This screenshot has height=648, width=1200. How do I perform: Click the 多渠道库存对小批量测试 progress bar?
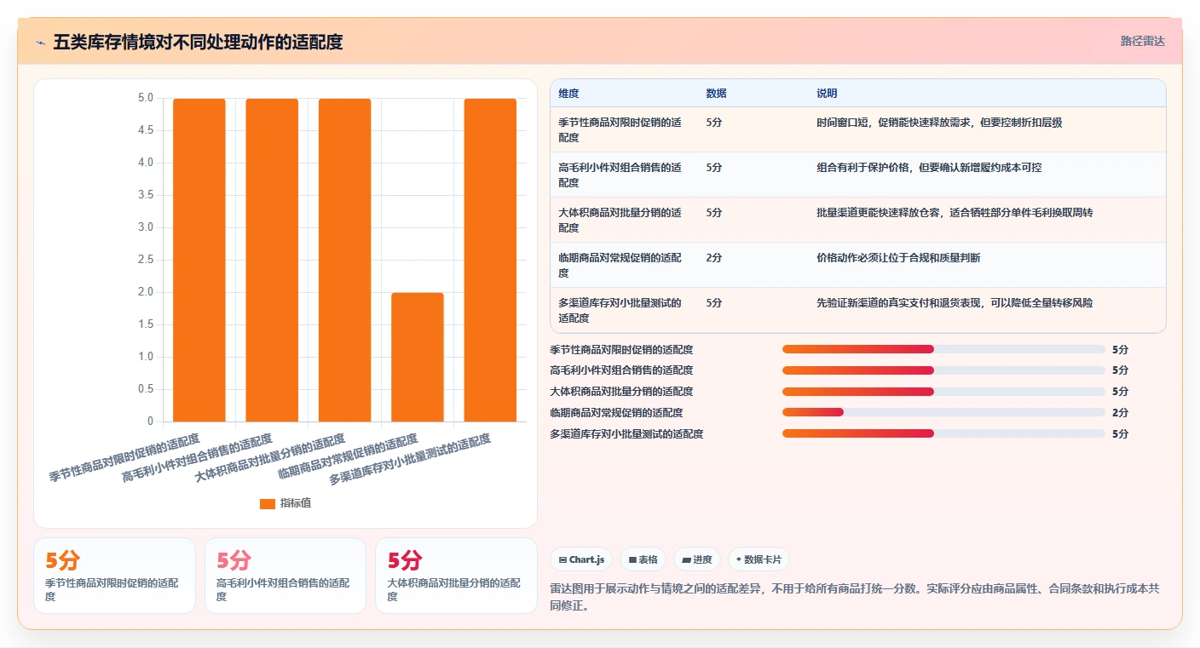[943, 433]
